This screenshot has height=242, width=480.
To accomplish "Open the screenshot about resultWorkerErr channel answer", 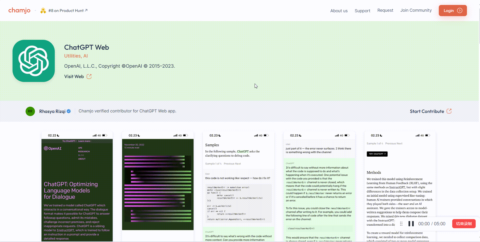I will (319, 187).
